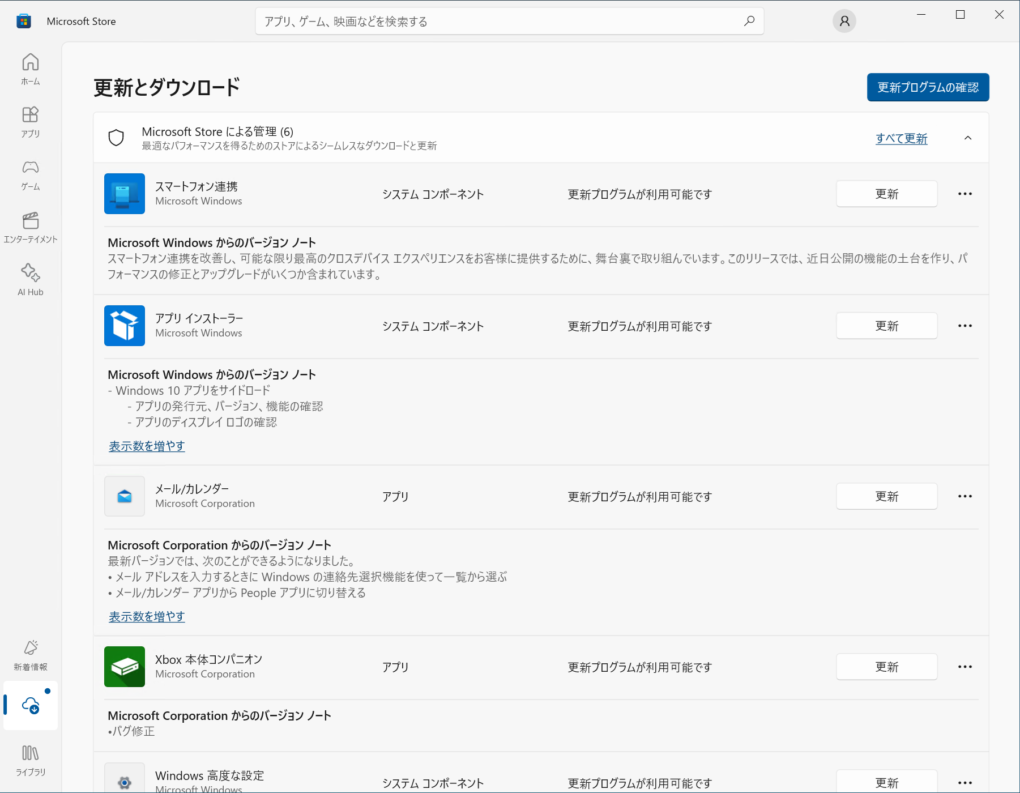This screenshot has width=1020, height=793.
Task: Click the すべて更新 link
Action: [901, 138]
